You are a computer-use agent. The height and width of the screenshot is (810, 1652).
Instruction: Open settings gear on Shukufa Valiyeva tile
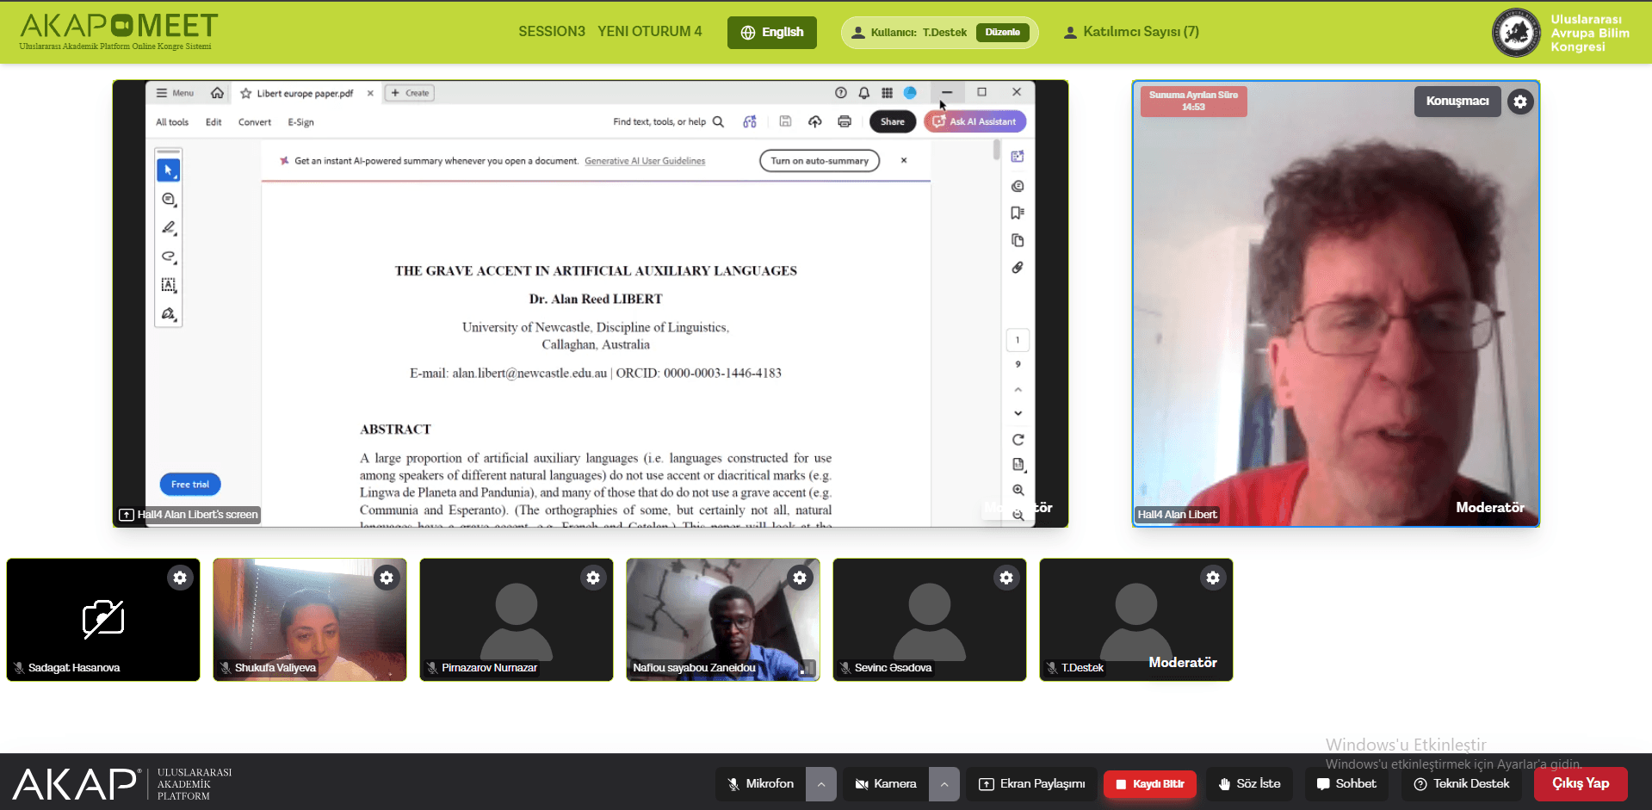387,578
